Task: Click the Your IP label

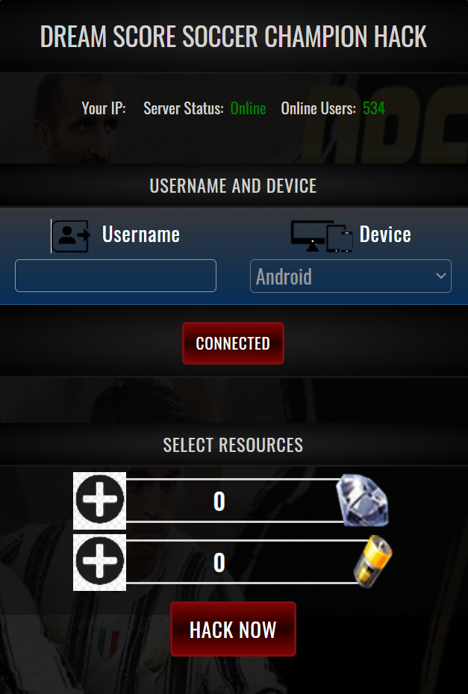Action: click(104, 108)
